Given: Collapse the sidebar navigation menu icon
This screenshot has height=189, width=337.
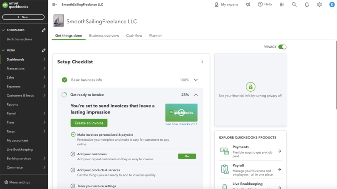Looking at the screenshot, I should click(x=55, y=4).
